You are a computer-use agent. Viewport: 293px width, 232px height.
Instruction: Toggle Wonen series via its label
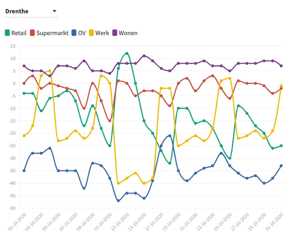(x=128, y=33)
